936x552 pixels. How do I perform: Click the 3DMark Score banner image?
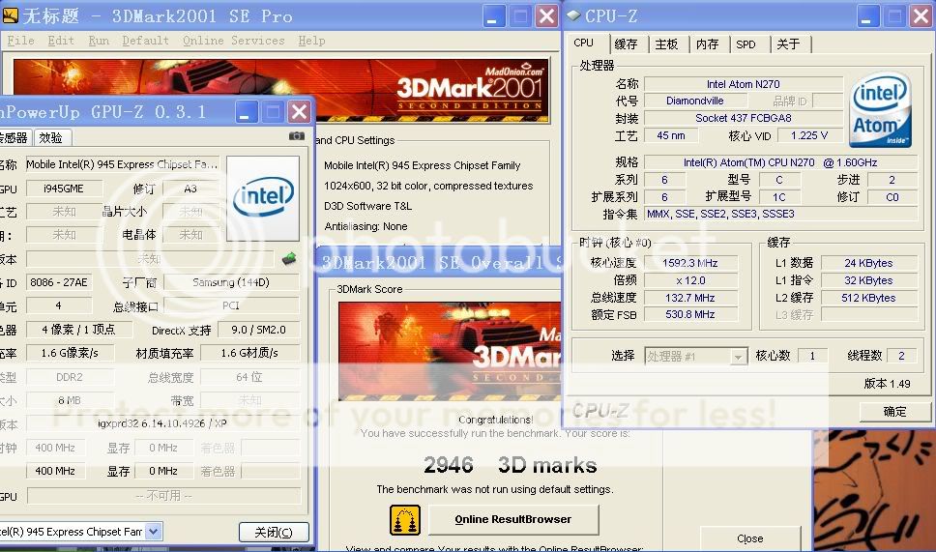[450, 351]
